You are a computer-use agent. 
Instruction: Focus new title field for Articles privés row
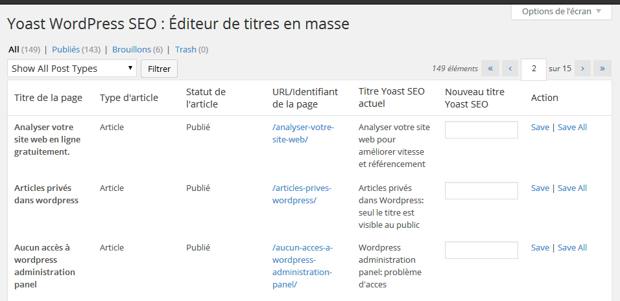coord(481,190)
